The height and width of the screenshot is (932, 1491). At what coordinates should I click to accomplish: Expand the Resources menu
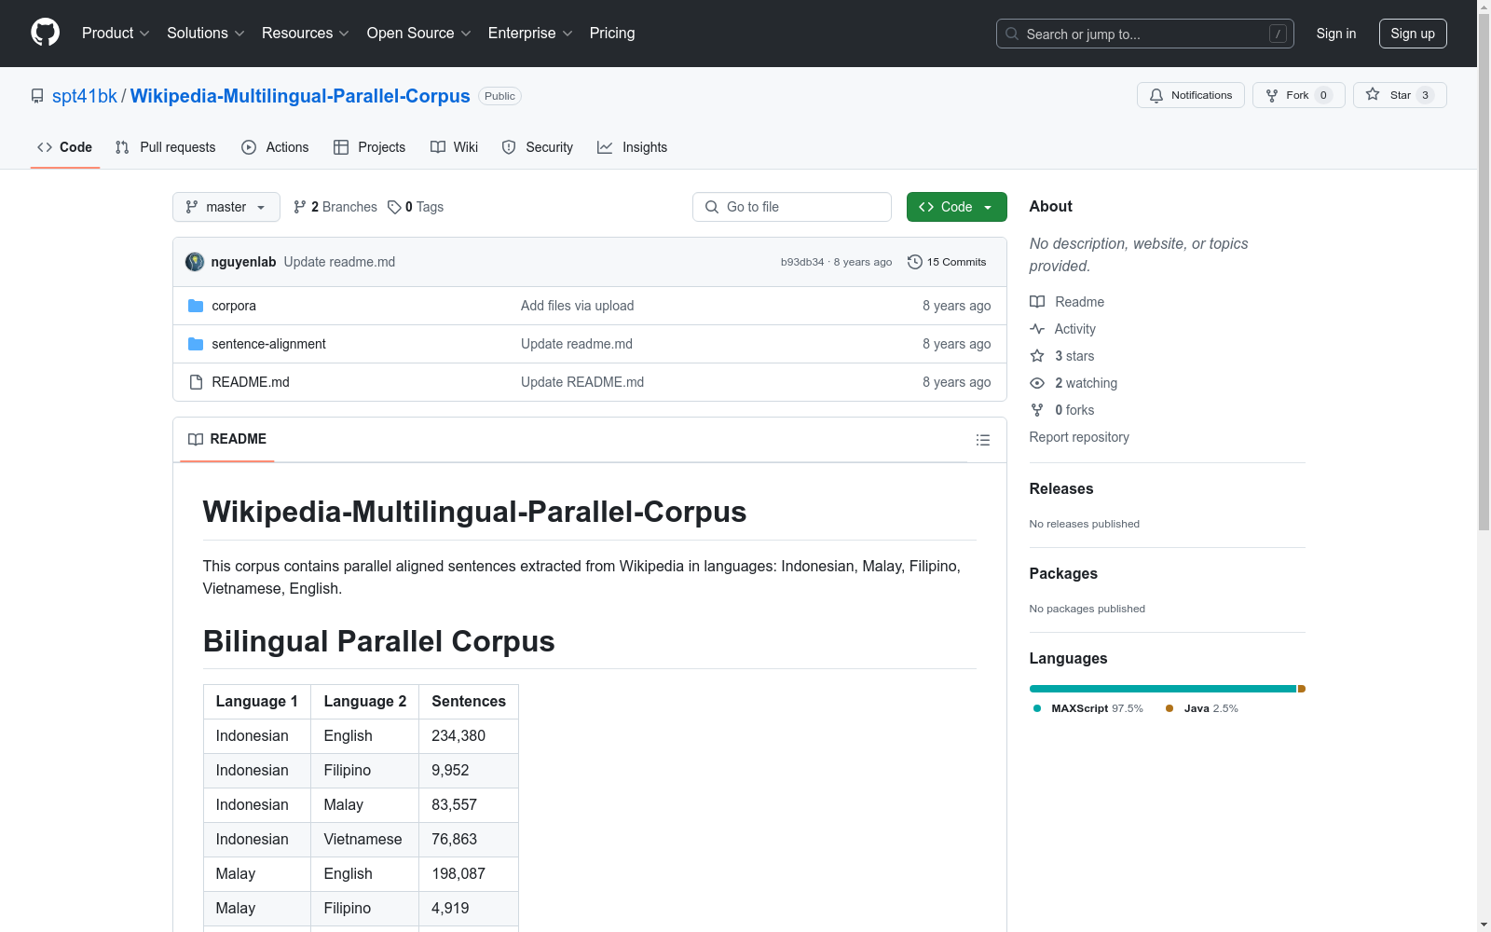pos(306,33)
